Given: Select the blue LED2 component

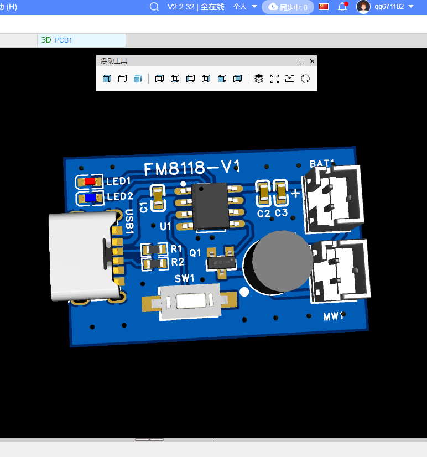Looking at the screenshot, I should click(x=90, y=198).
